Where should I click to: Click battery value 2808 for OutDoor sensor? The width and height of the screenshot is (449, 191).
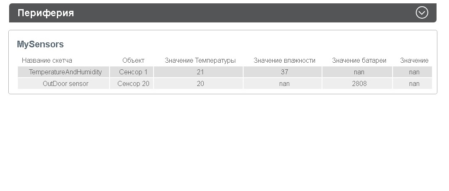(x=359, y=84)
